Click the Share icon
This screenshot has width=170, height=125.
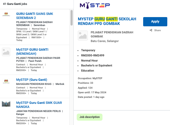151,30
